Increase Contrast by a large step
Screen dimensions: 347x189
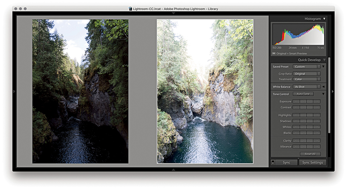(x=317, y=107)
